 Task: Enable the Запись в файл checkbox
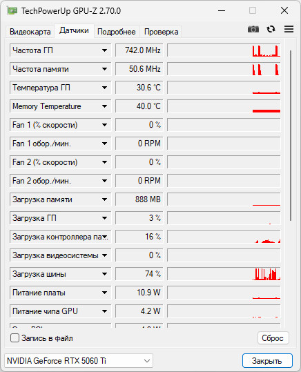click(x=14, y=338)
